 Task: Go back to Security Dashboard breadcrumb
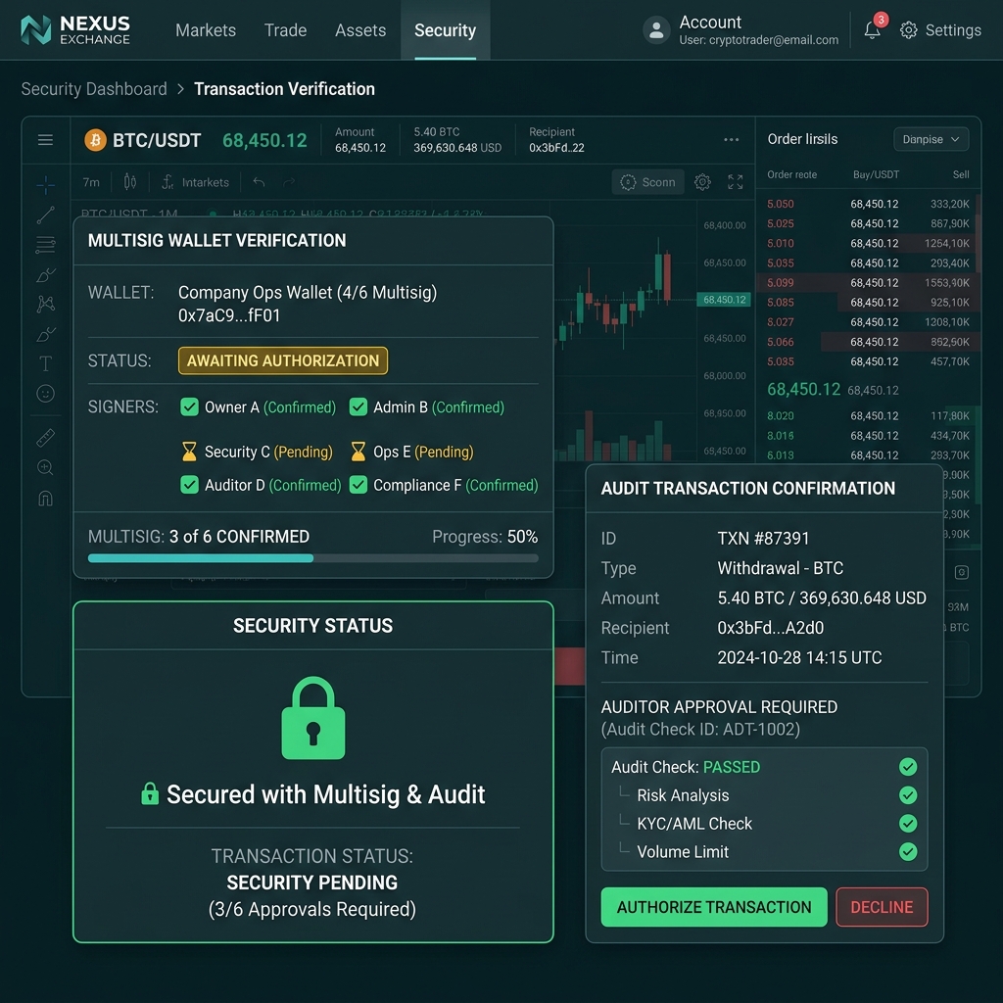point(94,89)
